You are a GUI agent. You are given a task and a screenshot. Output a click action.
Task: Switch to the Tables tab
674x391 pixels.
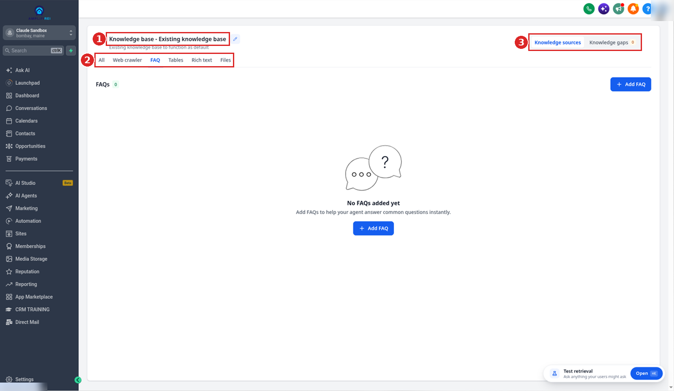pos(176,60)
